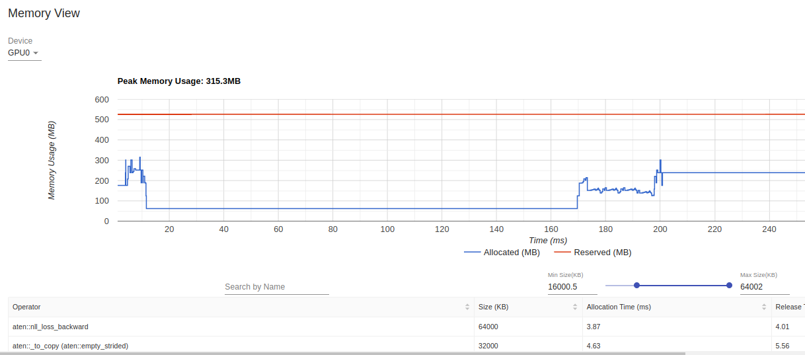Click the sort icon in Size (KB) column

(575, 307)
